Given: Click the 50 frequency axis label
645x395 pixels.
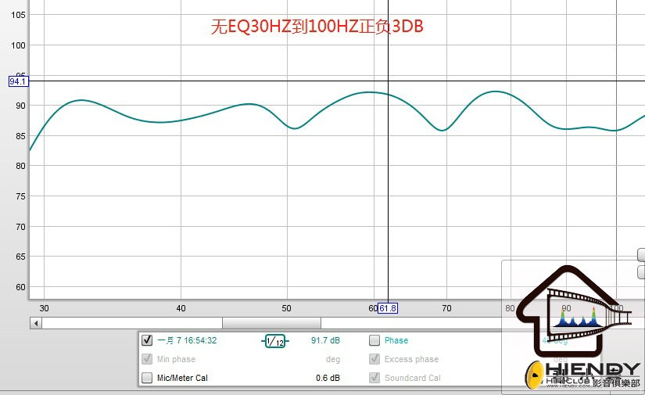Looking at the screenshot, I should pyautogui.click(x=286, y=308).
